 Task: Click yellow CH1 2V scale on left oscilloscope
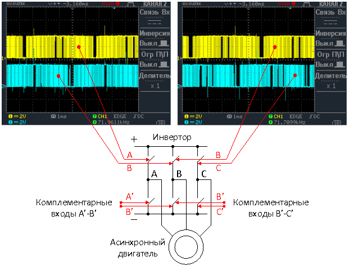pyautogui.click(x=17, y=116)
